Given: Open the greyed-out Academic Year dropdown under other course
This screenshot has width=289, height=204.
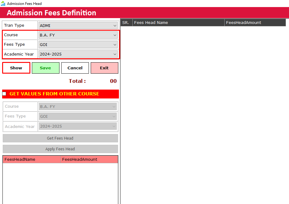Looking at the screenshot, I should [x=78, y=126].
